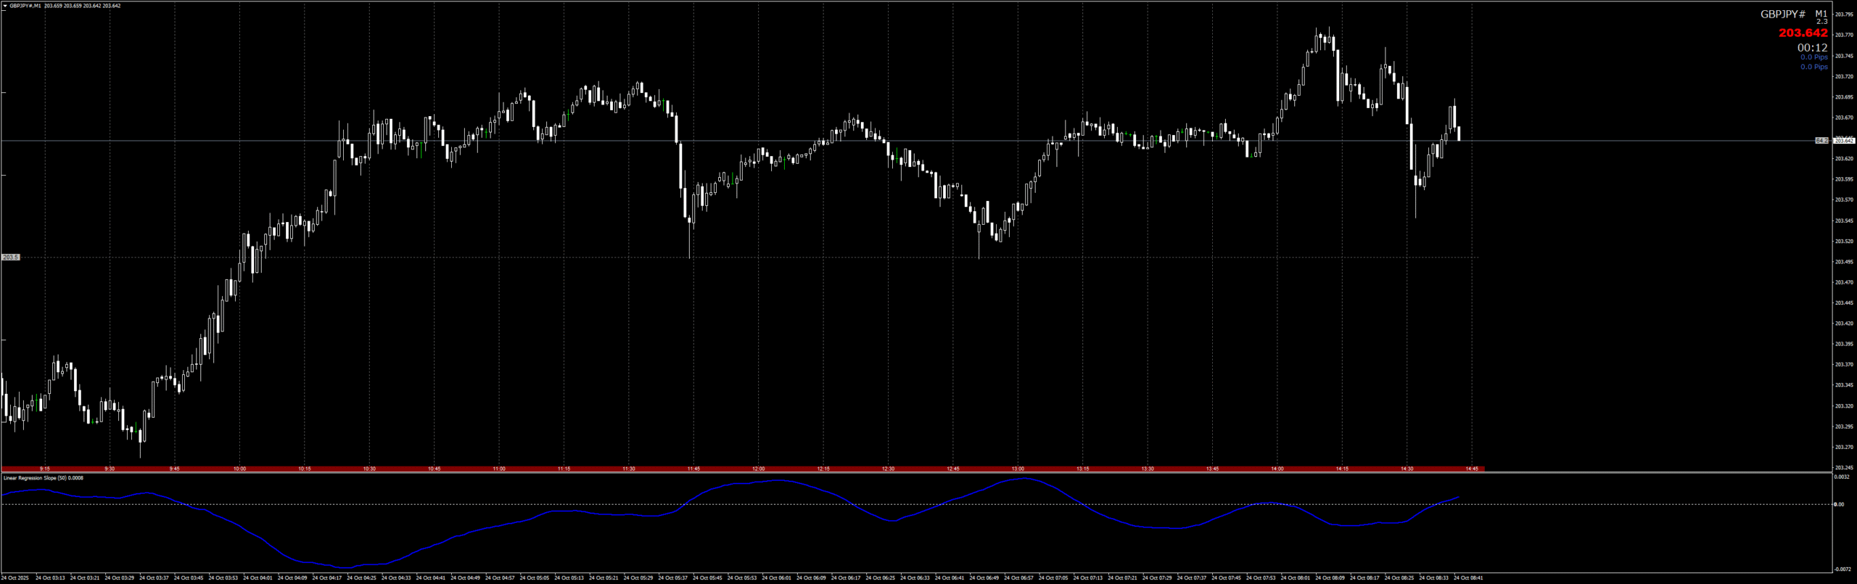This screenshot has height=584, width=1857.
Task: Click the 14:00 marker on red time bar
Action: tap(1277, 469)
